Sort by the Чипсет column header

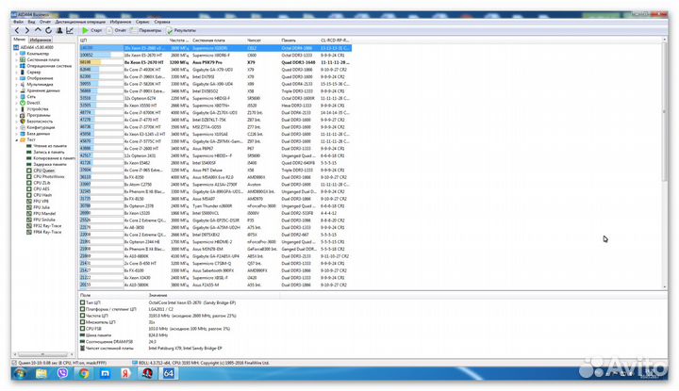[255, 41]
